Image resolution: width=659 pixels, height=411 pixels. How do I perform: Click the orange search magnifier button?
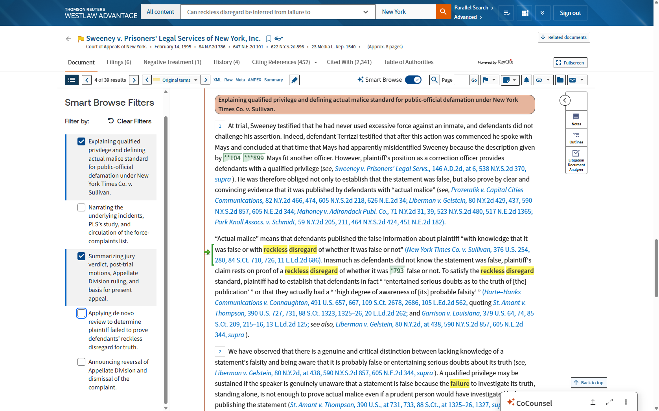[x=443, y=12]
